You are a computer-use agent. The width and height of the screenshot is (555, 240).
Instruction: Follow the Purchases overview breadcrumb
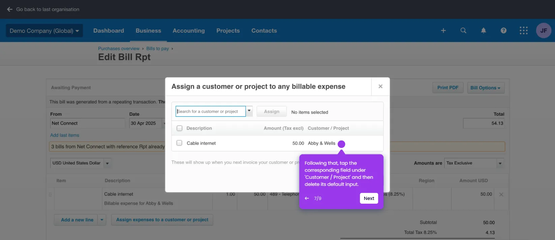[x=119, y=48]
